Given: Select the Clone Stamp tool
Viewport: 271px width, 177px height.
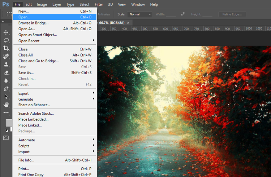Looking at the screenshot, I should pos(6,65).
